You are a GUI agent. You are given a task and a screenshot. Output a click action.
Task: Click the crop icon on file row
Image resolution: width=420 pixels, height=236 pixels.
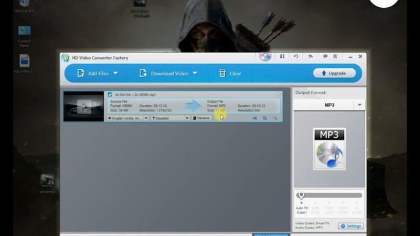[x=264, y=118]
